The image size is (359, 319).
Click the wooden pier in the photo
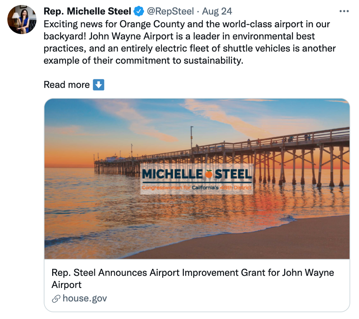coord(291,153)
